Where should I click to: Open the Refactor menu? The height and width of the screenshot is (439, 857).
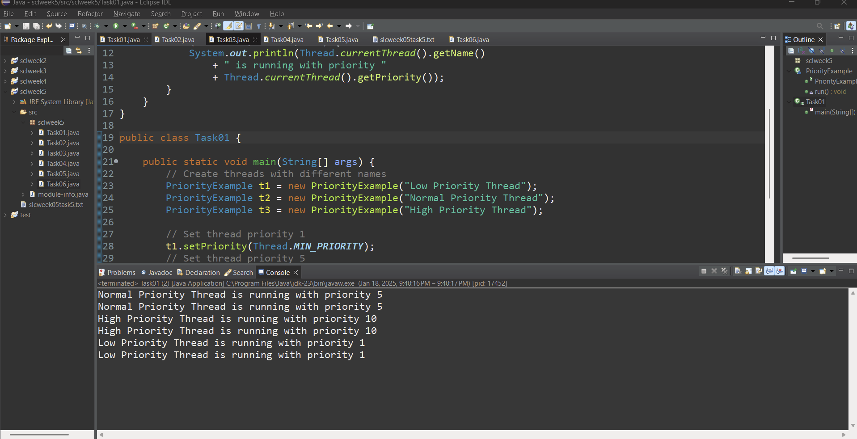(90, 14)
